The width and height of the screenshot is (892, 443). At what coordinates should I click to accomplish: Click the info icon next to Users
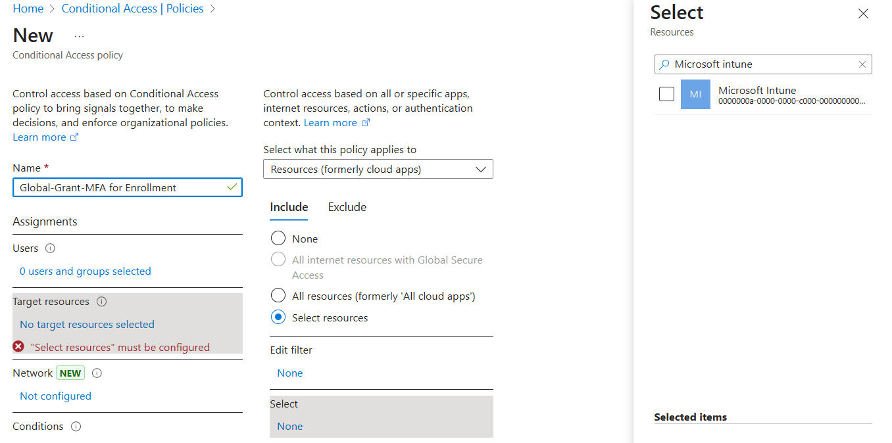click(49, 248)
